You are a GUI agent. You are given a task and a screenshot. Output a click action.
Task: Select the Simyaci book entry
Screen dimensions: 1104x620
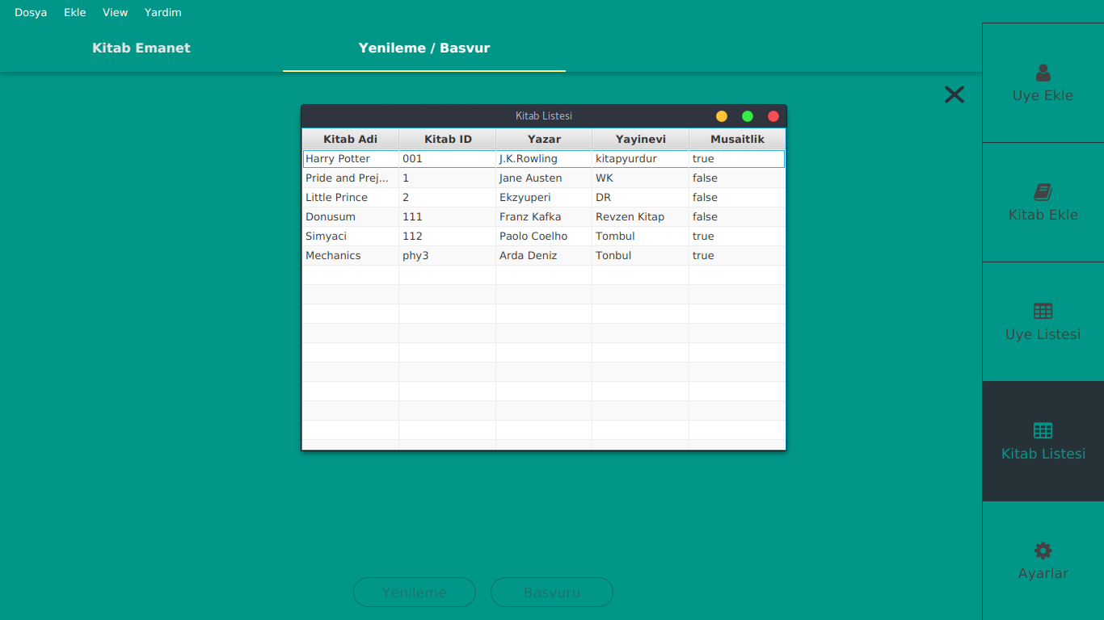point(350,236)
